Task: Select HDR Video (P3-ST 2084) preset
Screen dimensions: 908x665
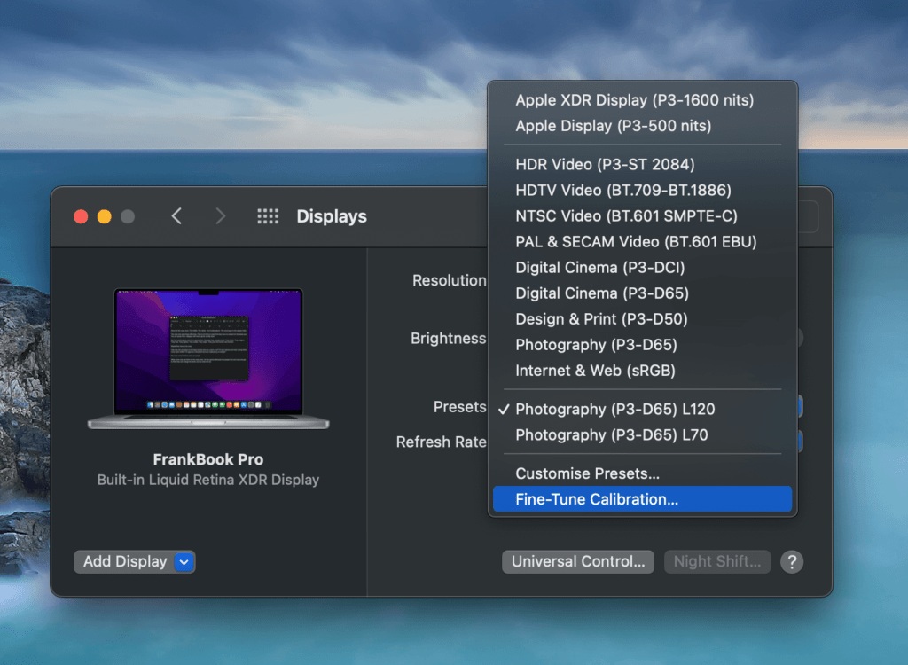Action: point(642,165)
